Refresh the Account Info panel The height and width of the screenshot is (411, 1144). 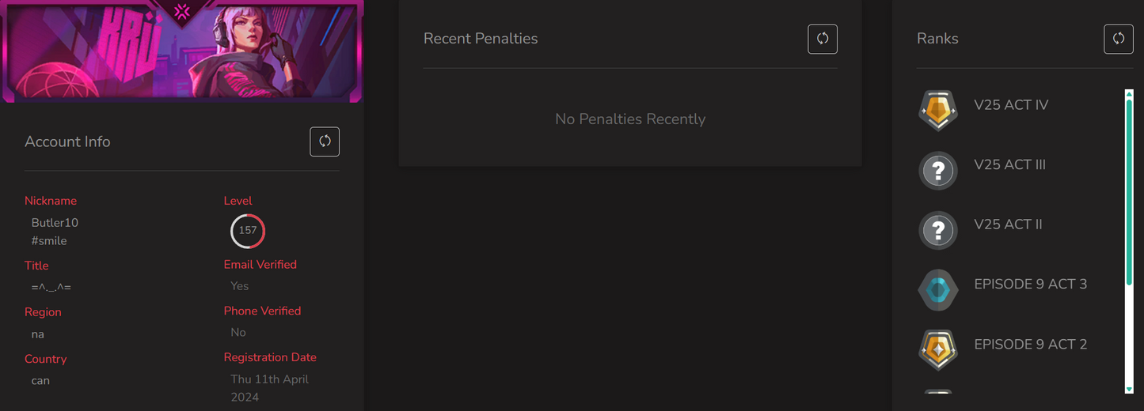pos(325,141)
